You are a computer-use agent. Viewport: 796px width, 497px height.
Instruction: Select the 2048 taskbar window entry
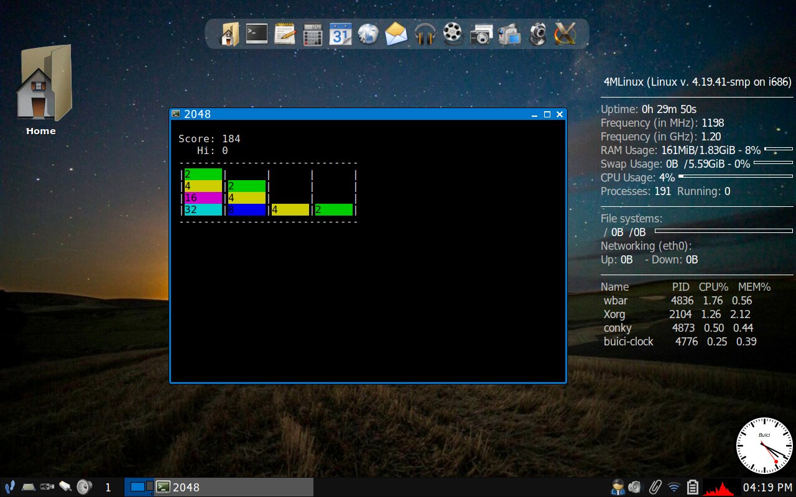(233, 487)
